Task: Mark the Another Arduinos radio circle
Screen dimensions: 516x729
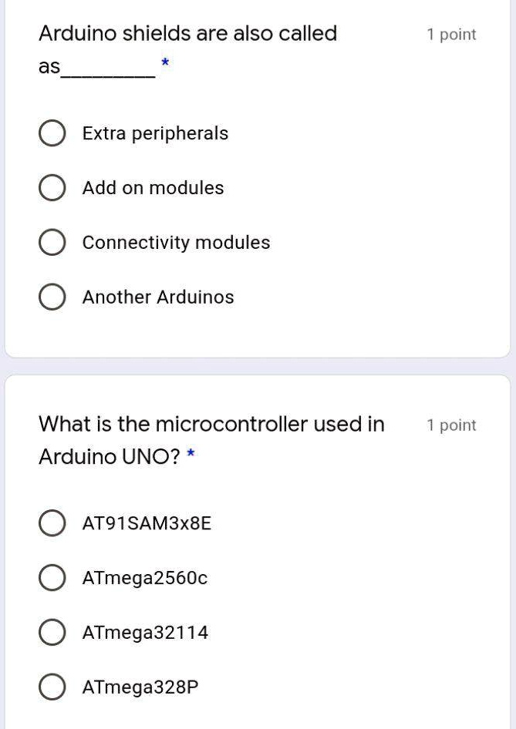Action: (x=52, y=297)
